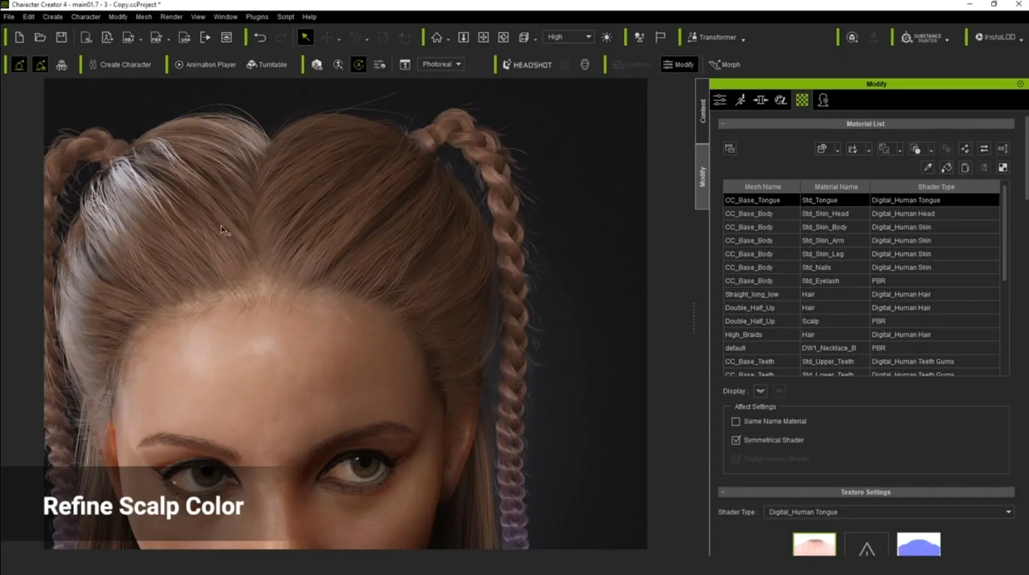Launch the Animation Player
1029x575 pixels.
click(205, 64)
